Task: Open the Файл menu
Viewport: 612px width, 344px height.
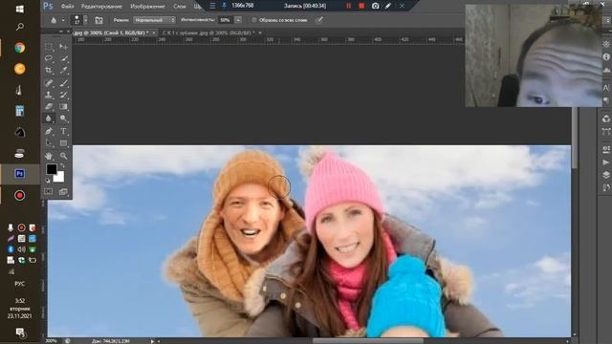Action: tap(67, 7)
